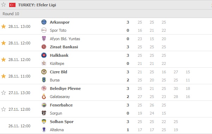Viewport: 212px width, 134px height.
Task: Favorite the Belediye Plevne vs Galatasaray match
Action: (4, 93)
